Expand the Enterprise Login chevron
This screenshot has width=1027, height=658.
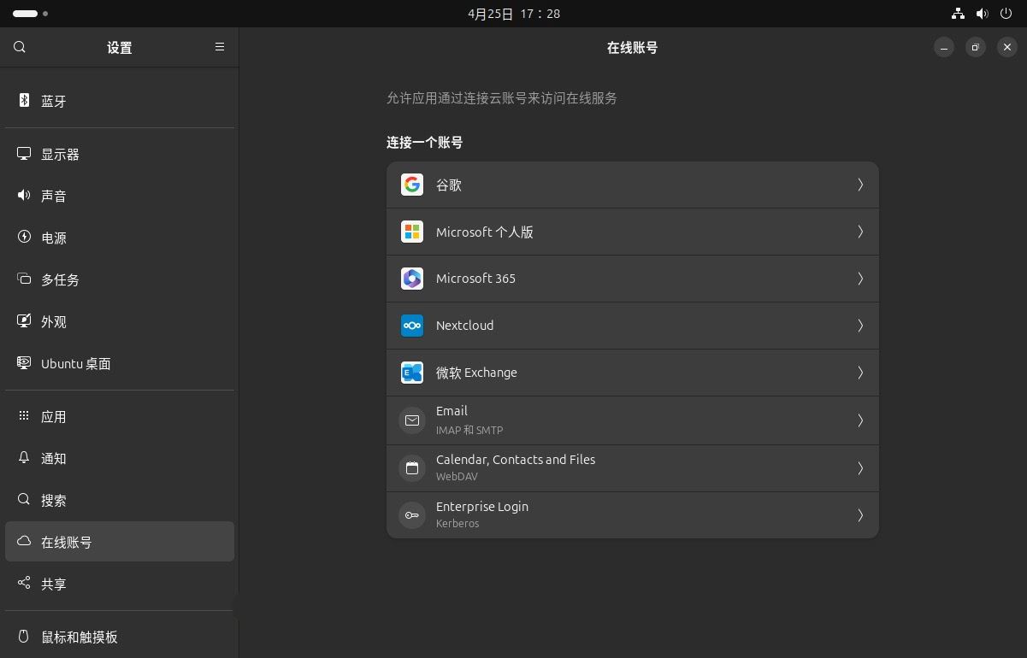click(860, 514)
